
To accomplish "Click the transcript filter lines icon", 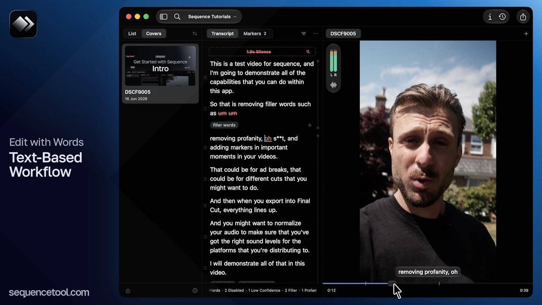I will (x=303, y=34).
